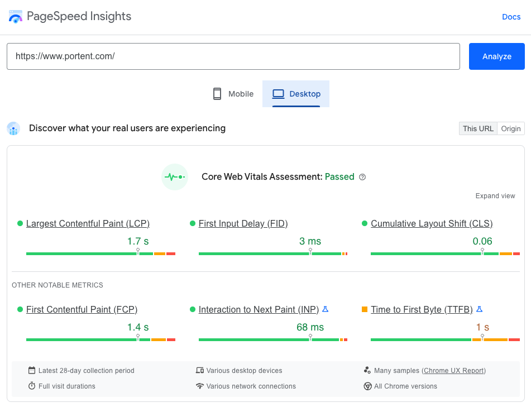Image resolution: width=531 pixels, height=407 pixels.
Task: Click the LCP value 1.7 s
Action: click(138, 241)
